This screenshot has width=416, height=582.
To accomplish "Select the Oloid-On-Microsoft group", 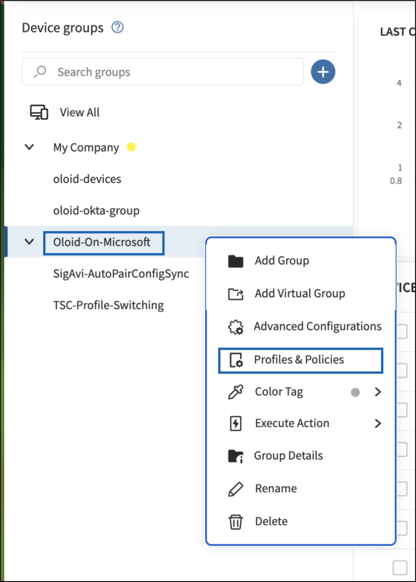I will coord(102,242).
